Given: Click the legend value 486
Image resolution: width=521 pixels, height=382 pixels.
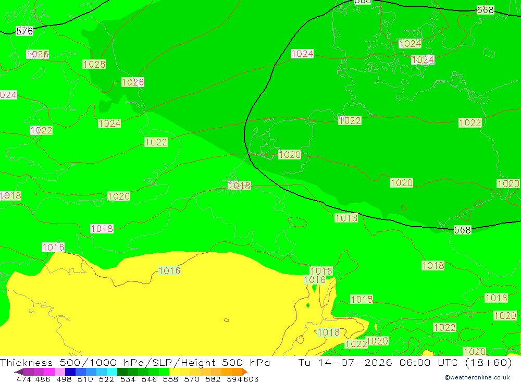Looking at the screenshot, I should pos(43,379).
